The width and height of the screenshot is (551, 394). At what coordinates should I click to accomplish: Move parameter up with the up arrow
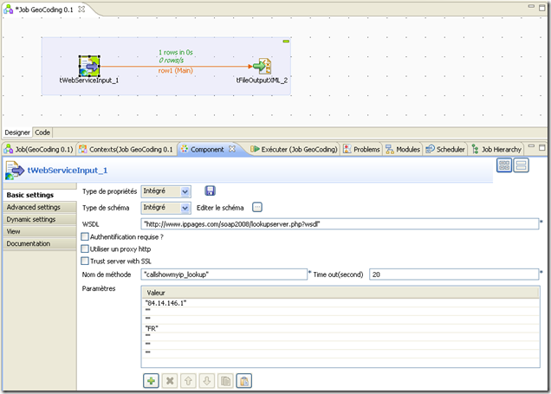click(x=189, y=380)
